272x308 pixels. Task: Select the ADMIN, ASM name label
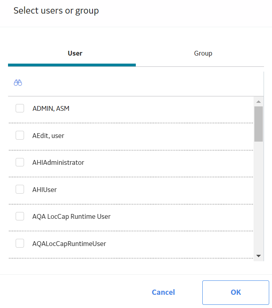(51, 108)
